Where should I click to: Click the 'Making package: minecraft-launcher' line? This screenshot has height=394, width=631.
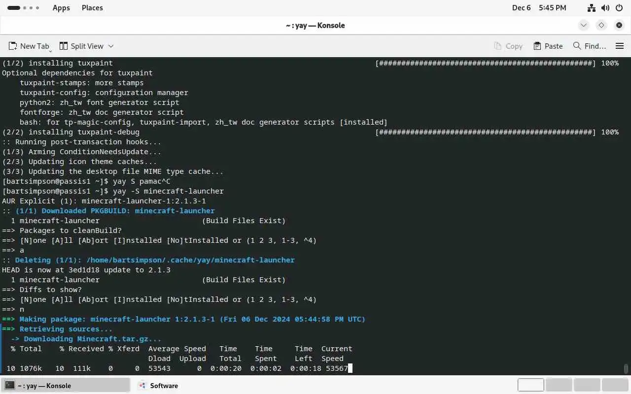point(183,319)
